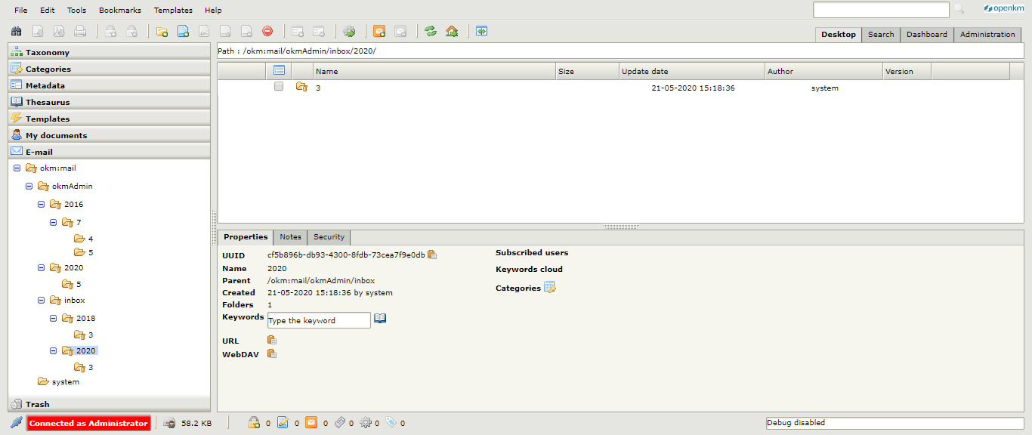Select the Create Folder toolbar icon
The width and height of the screenshot is (1032, 435).
[162, 31]
